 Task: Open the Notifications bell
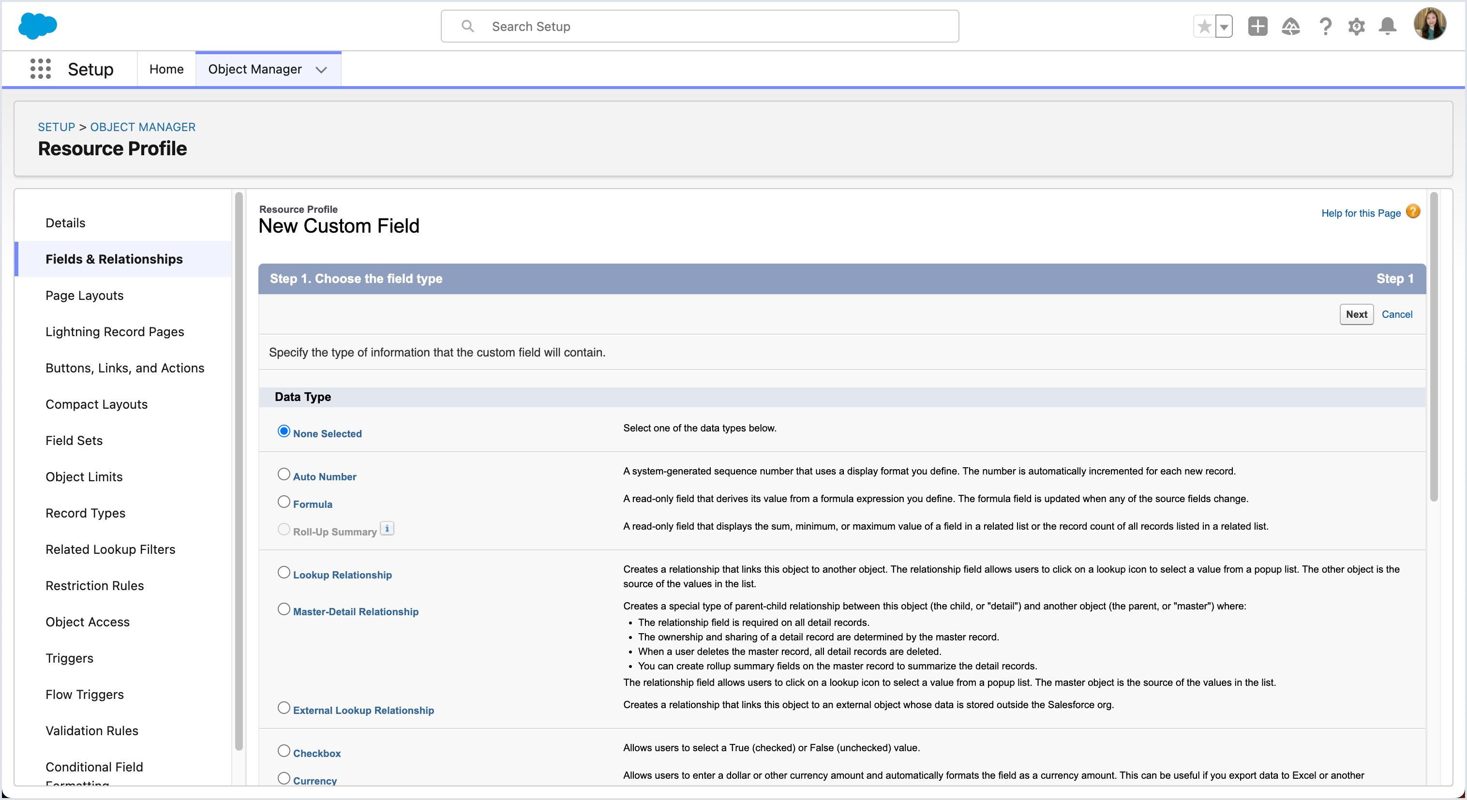tap(1387, 26)
